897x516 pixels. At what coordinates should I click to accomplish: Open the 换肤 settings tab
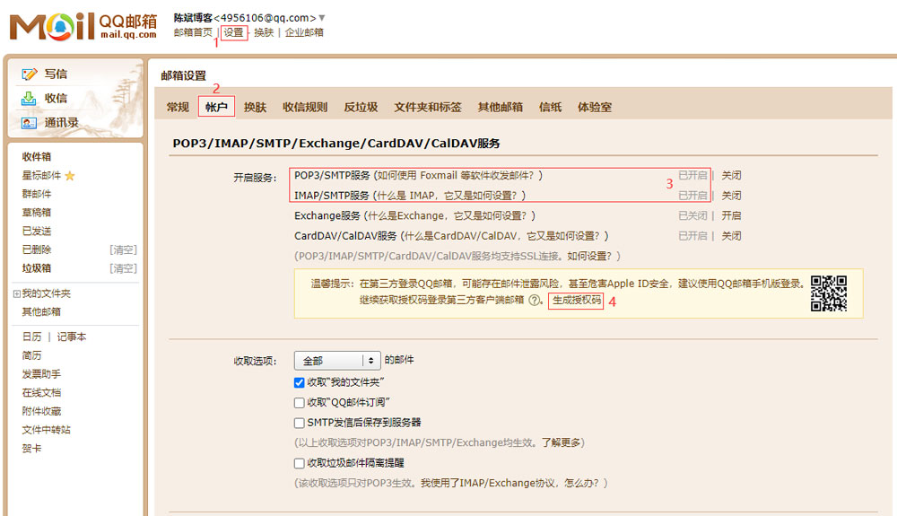point(255,107)
